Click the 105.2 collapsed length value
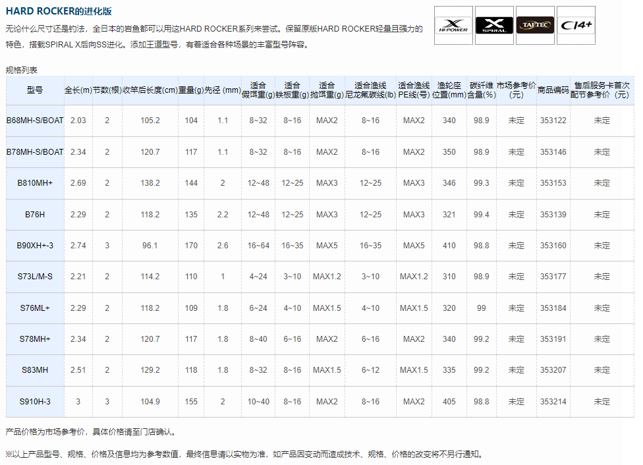The image size is (643, 465). click(x=150, y=121)
